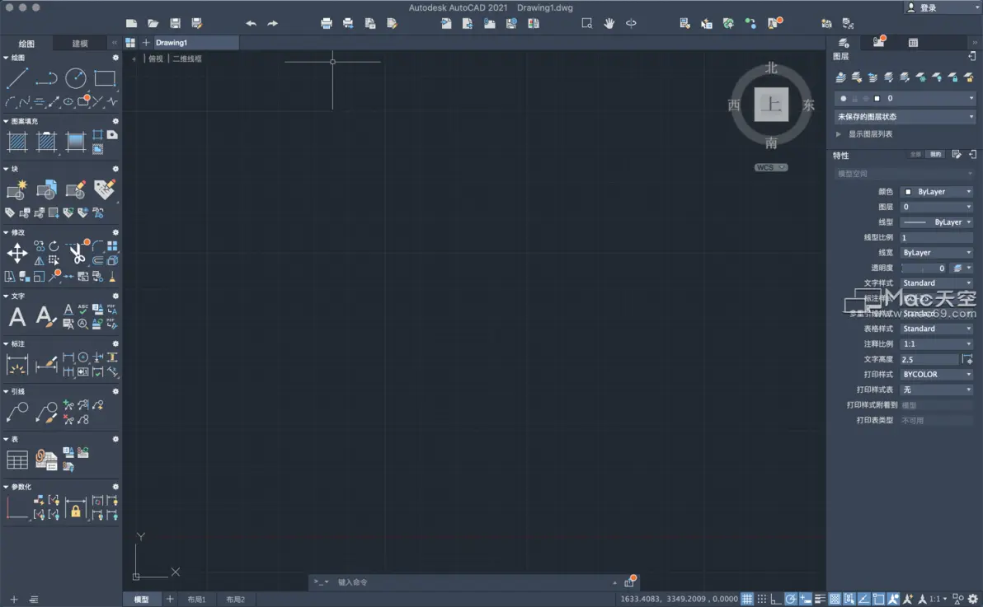The width and height of the screenshot is (983, 607).
Task: Click the 登录 sign-in button
Action: [928, 7]
